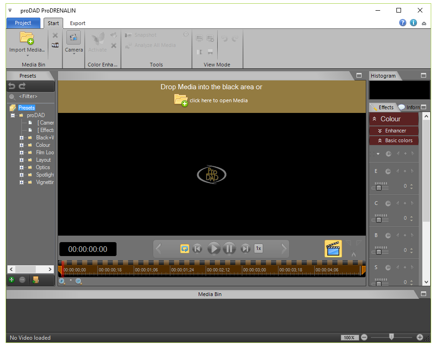Image resolution: width=434 pixels, height=349 pixels.
Task: Open the Export tab
Action: coord(78,23)
